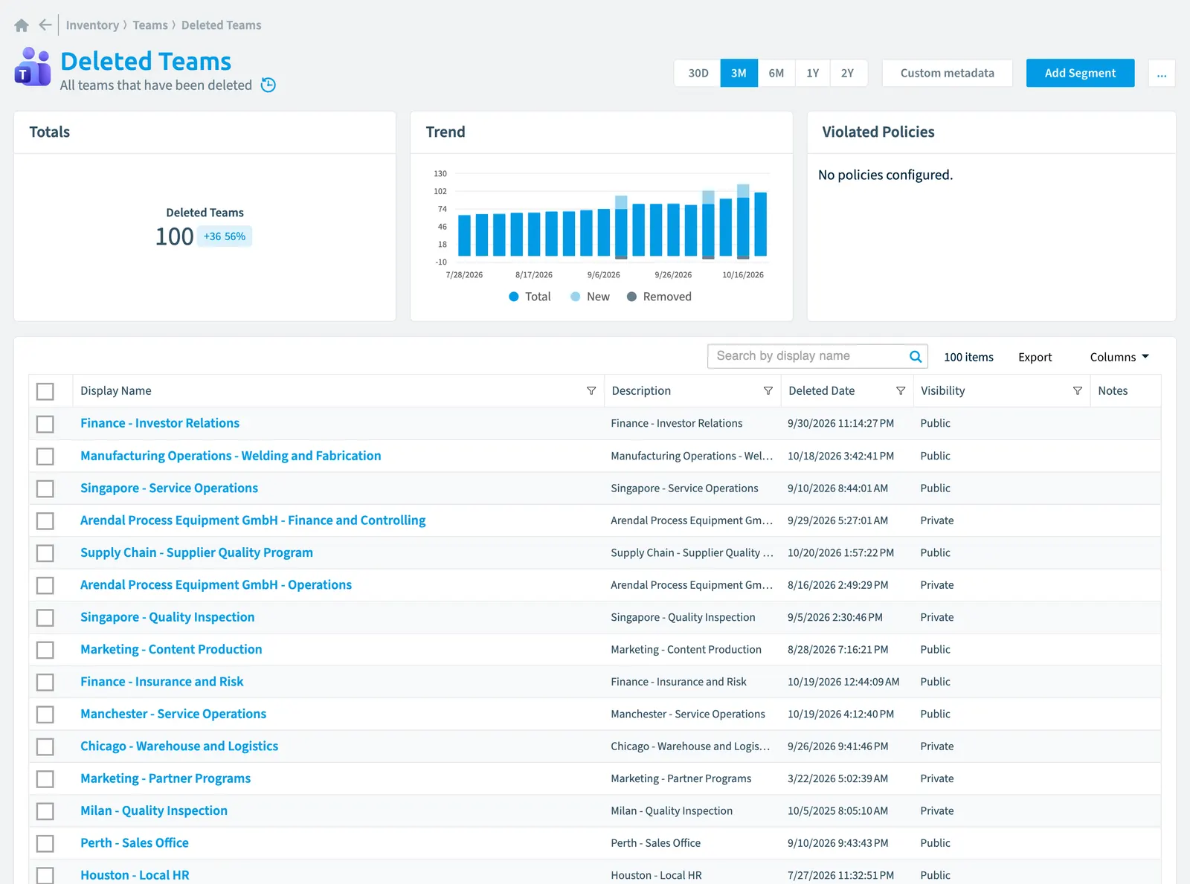Open the more options ellipsis menu
1190x884 pixels.
(x=1162, y=73)
